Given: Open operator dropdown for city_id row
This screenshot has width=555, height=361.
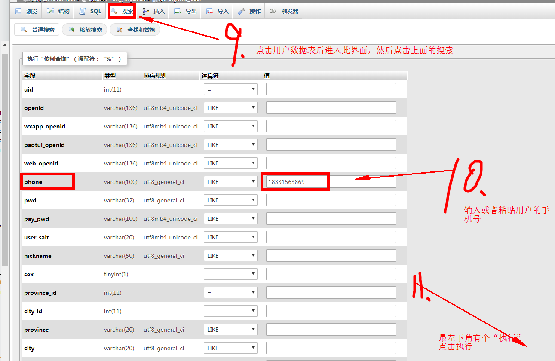Looking at the screenshot, I should click(x=230, y=311).
